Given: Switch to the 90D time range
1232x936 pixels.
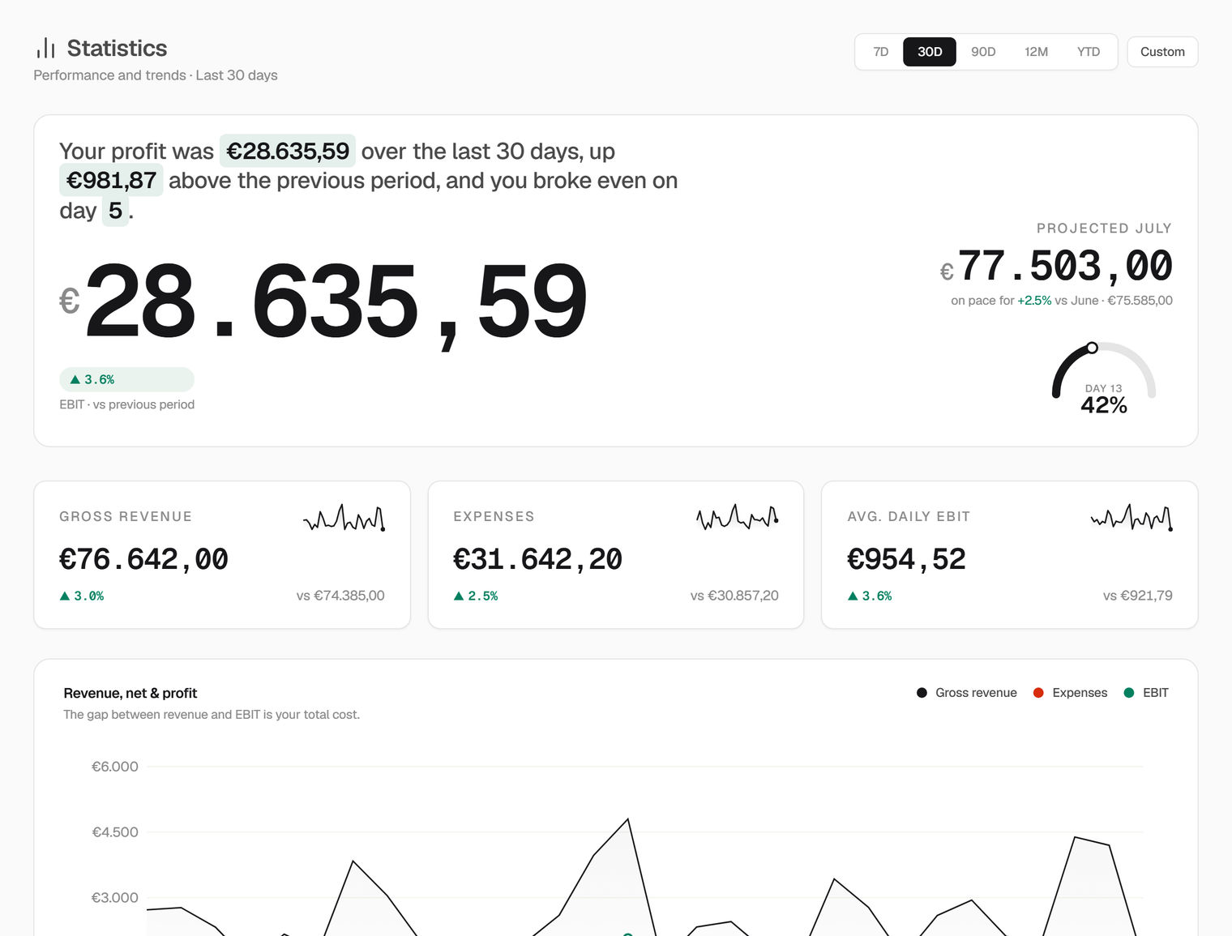Looking at the screenshot, I should [983, 52].
